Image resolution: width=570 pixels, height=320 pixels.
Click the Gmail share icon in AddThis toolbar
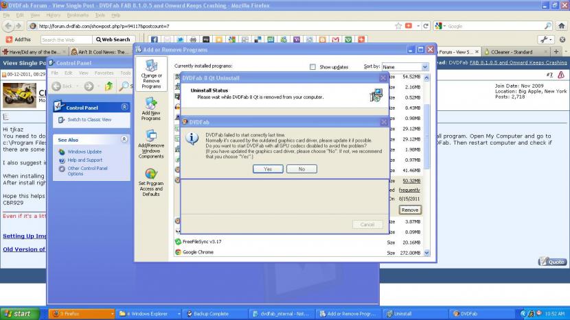tap(335, 40)
